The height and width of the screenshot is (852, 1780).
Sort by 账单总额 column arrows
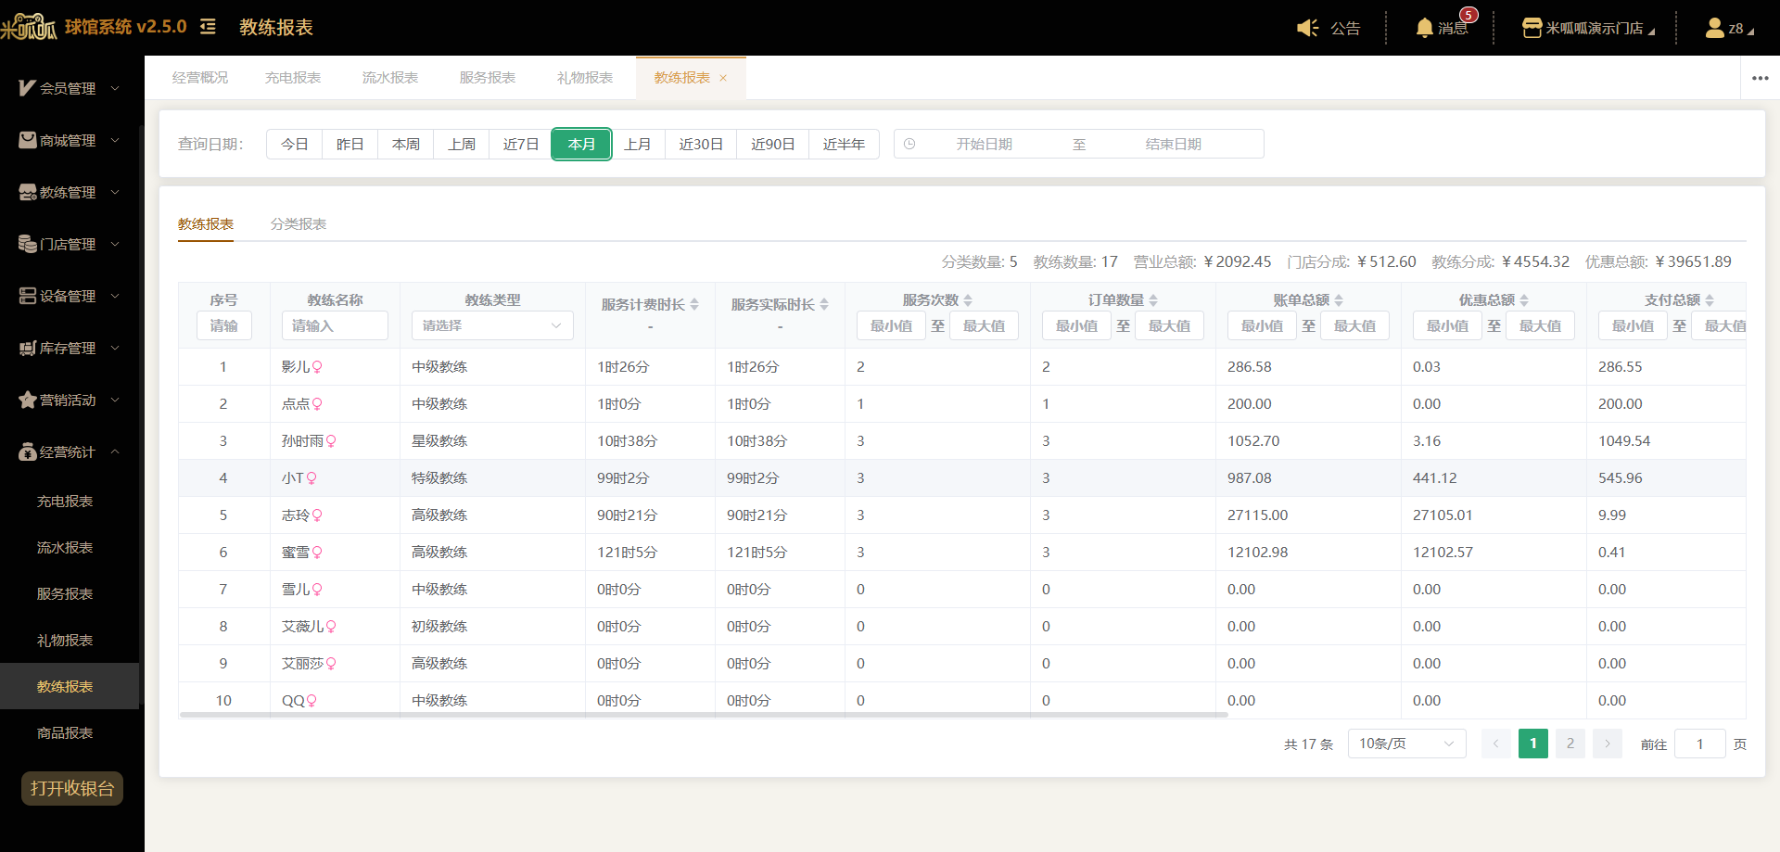pos(1339,300)
